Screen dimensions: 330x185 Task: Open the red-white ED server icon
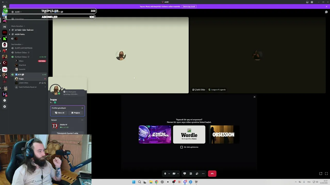4,69
